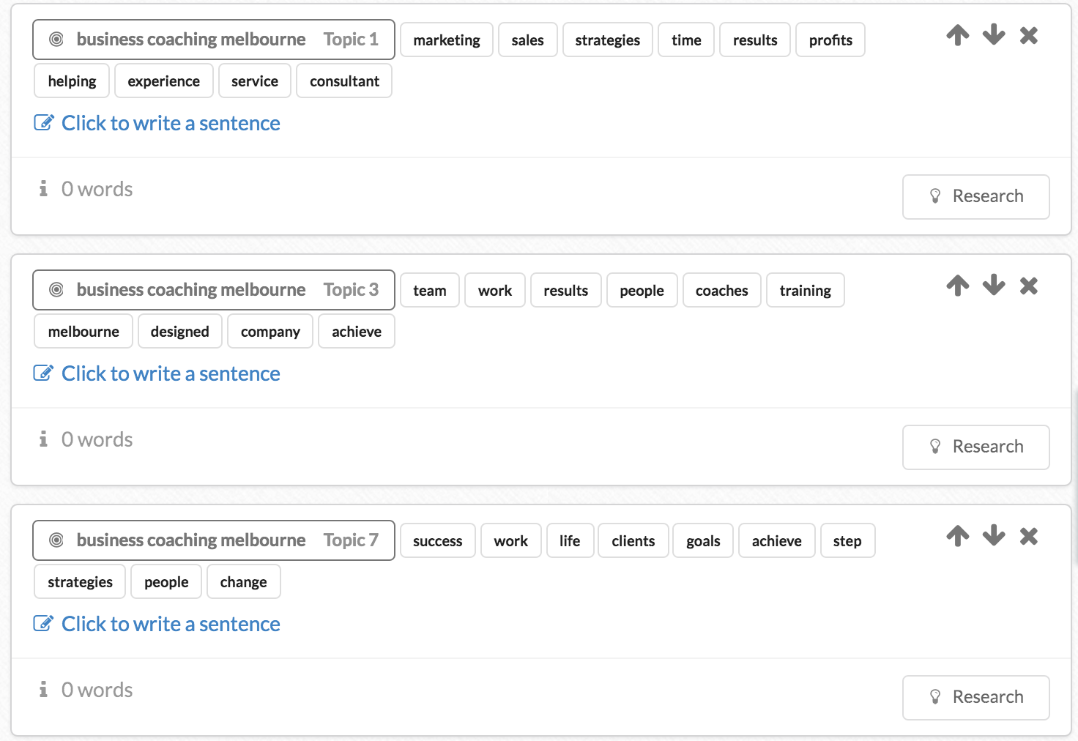Click the 'step' keyword tag
This screenshot has width=1078, height=741.
click(x=847, y=540)
